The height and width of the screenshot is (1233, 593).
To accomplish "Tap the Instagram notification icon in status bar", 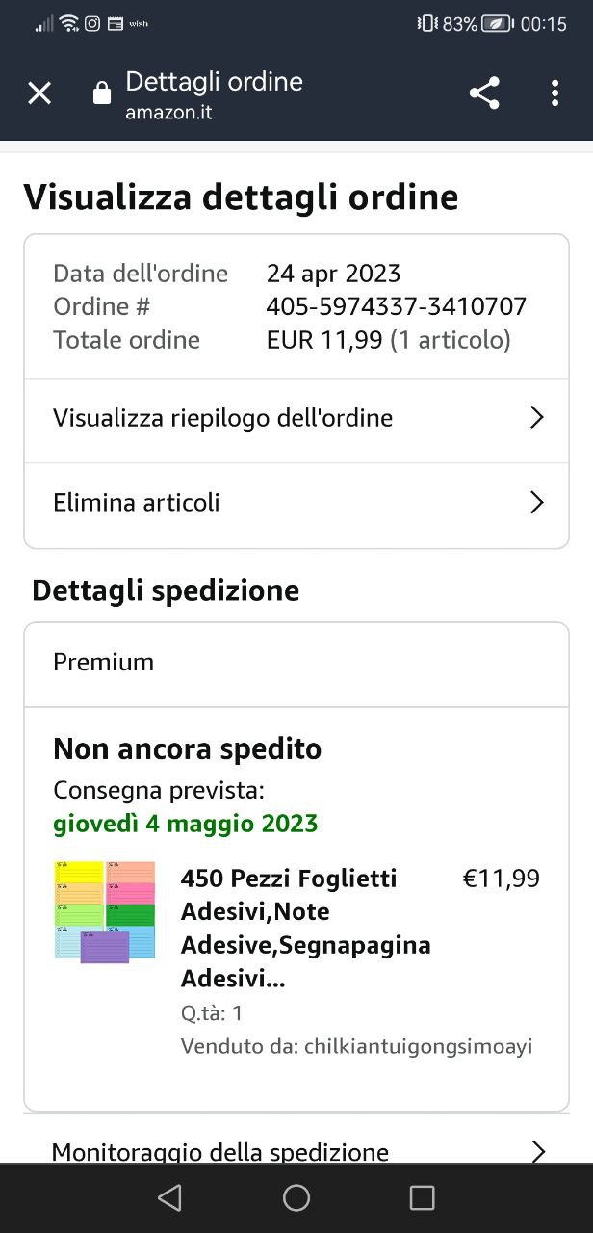I will (92, 24).
